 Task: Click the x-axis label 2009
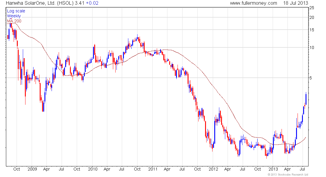point(32,169)
